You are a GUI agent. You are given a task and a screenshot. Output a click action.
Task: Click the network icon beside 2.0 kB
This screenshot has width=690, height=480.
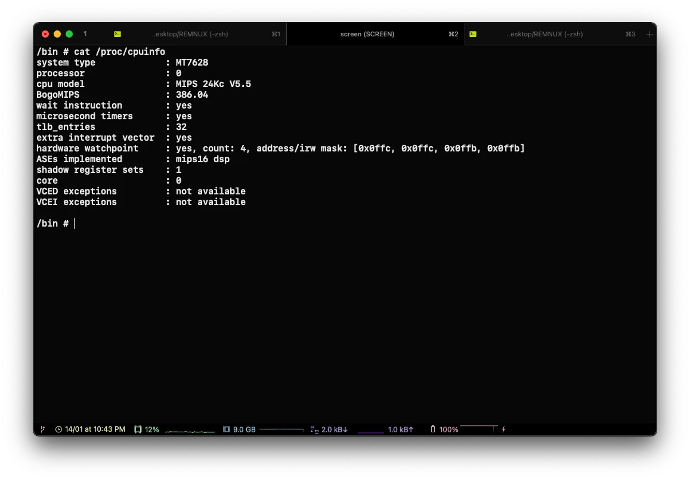[x=314, y=429]
